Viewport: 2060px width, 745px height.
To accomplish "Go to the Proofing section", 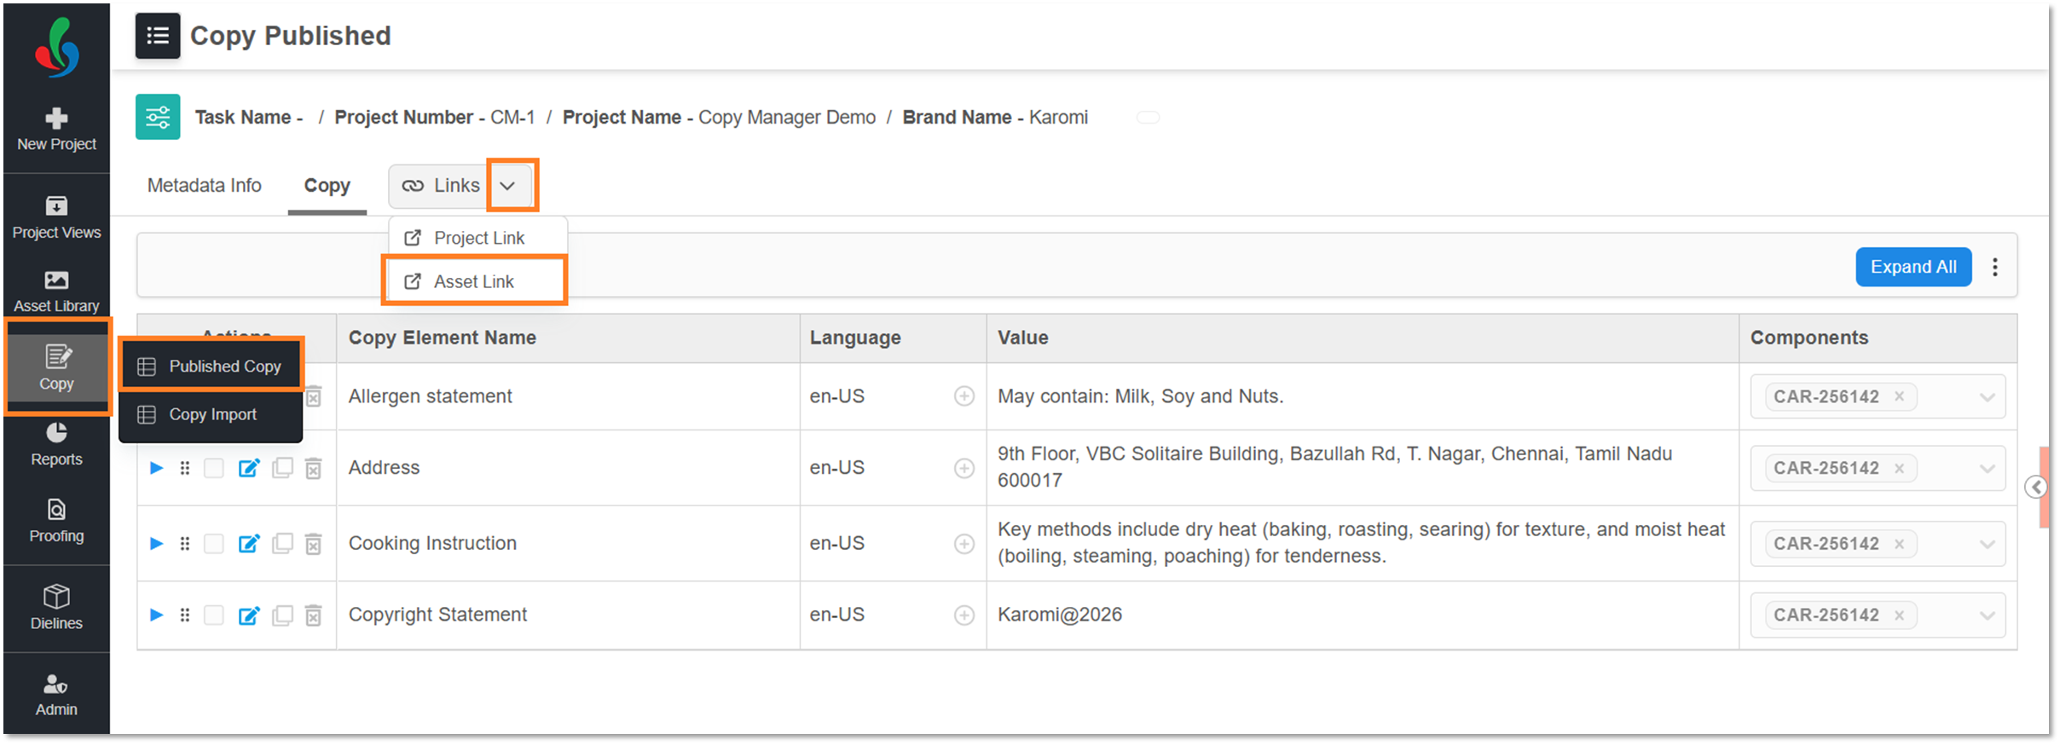I will pos(56,521).
